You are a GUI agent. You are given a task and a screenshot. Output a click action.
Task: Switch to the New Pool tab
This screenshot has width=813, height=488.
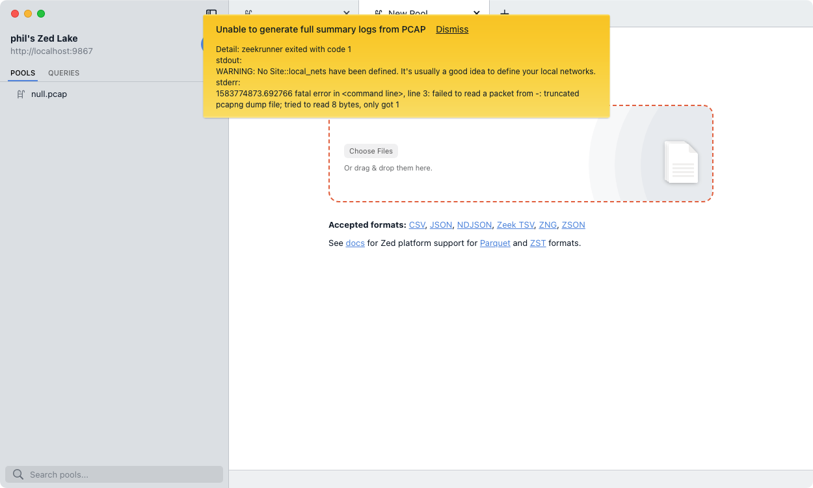pos(423,13)
